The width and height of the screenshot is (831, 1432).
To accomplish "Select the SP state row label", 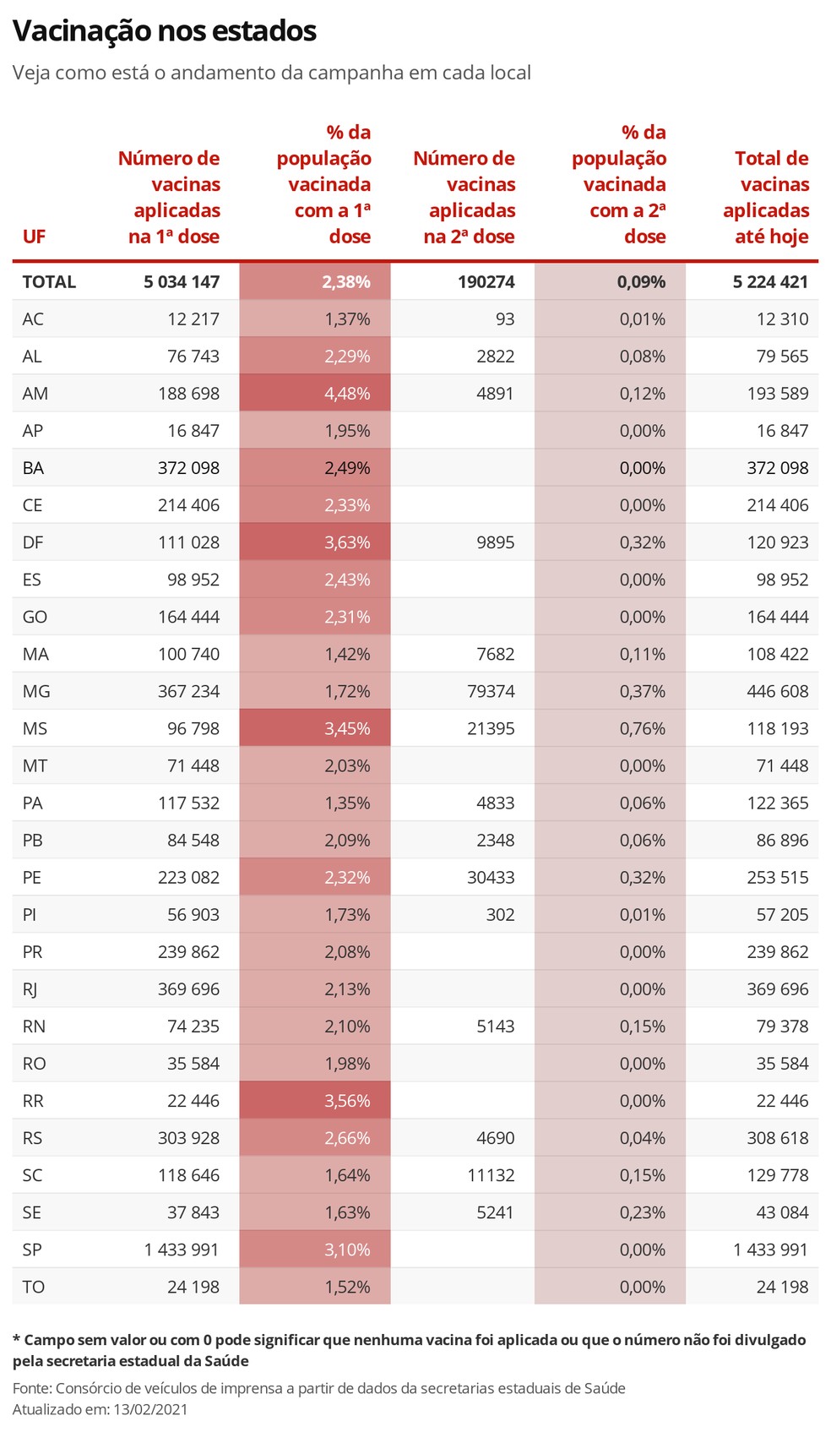I will (x=32, y=1250).
